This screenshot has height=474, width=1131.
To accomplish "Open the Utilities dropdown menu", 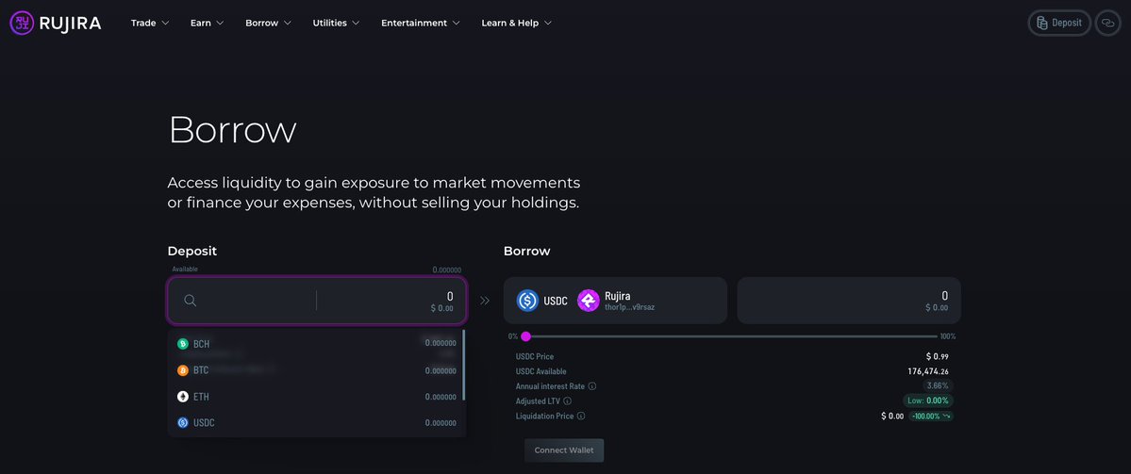I will point(336,23).
